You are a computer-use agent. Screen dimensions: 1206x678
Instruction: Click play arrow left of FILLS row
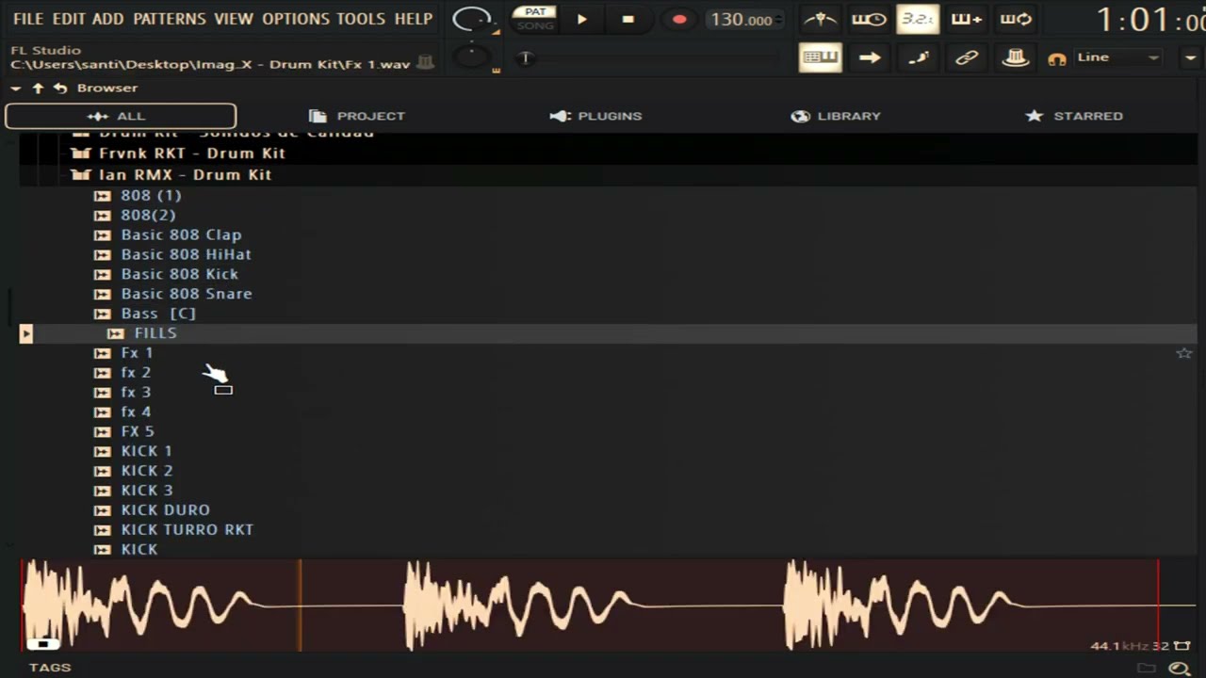tap(25, 333)
